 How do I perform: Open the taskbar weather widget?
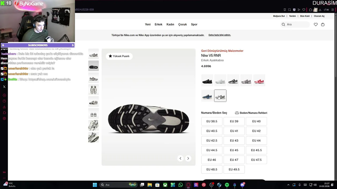tap(9, 185)
